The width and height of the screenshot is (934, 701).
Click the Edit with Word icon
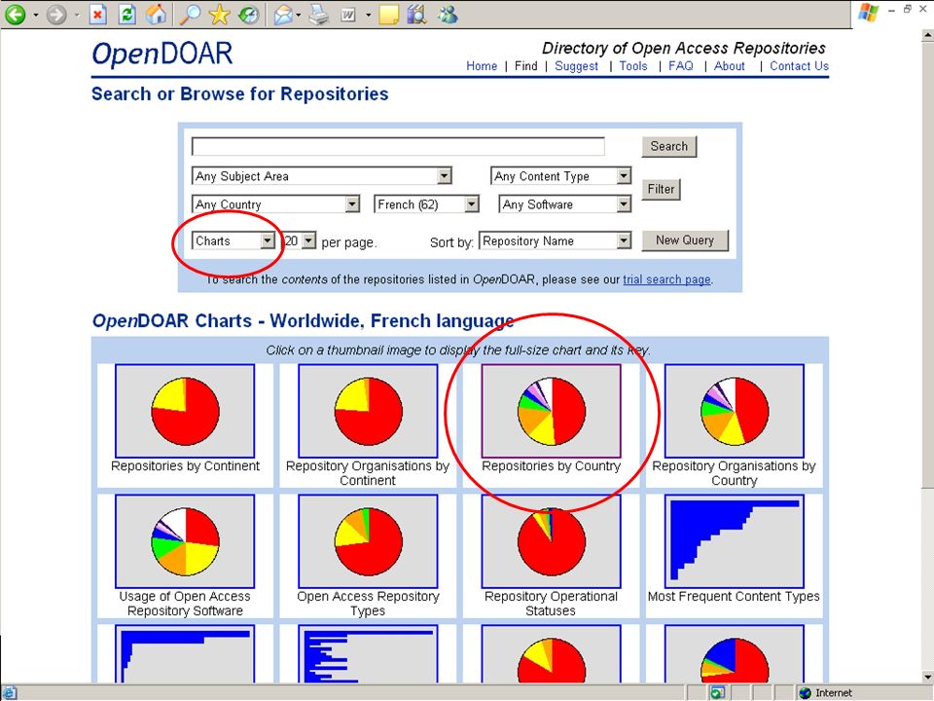348,15
